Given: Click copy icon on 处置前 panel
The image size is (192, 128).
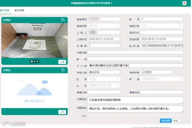Looking at the screenshot, I should (63, 20).
